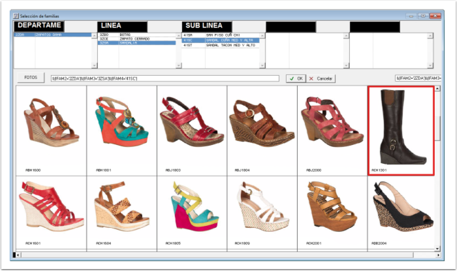
Task: Click the photo grid scroll-down arrow
Action: 437,249
